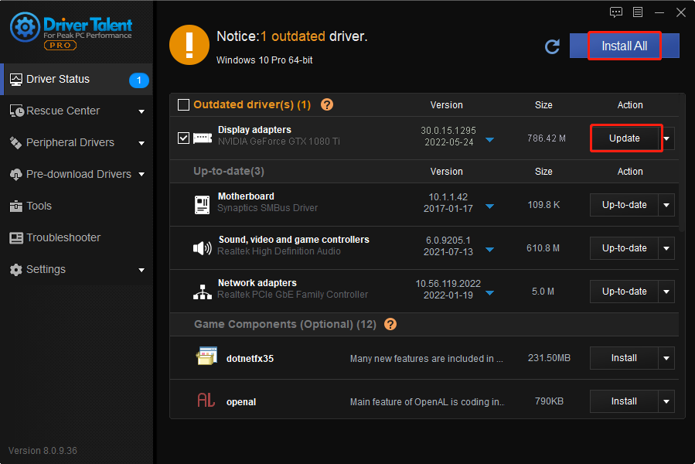Screen dimensions: 695x464
Task: Click Up-to-date button for Motherboard
Action: [624, 205]
